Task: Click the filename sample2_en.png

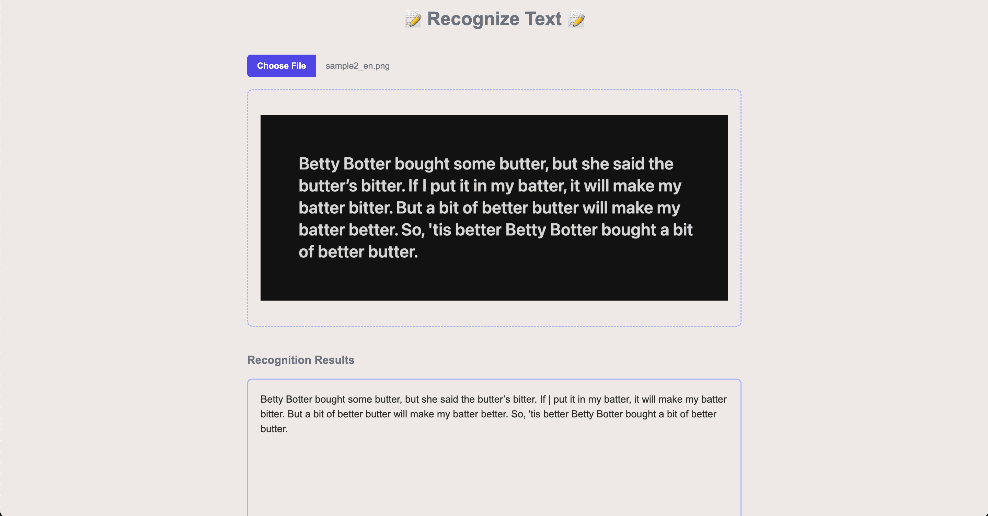Action: coord(357,66)
